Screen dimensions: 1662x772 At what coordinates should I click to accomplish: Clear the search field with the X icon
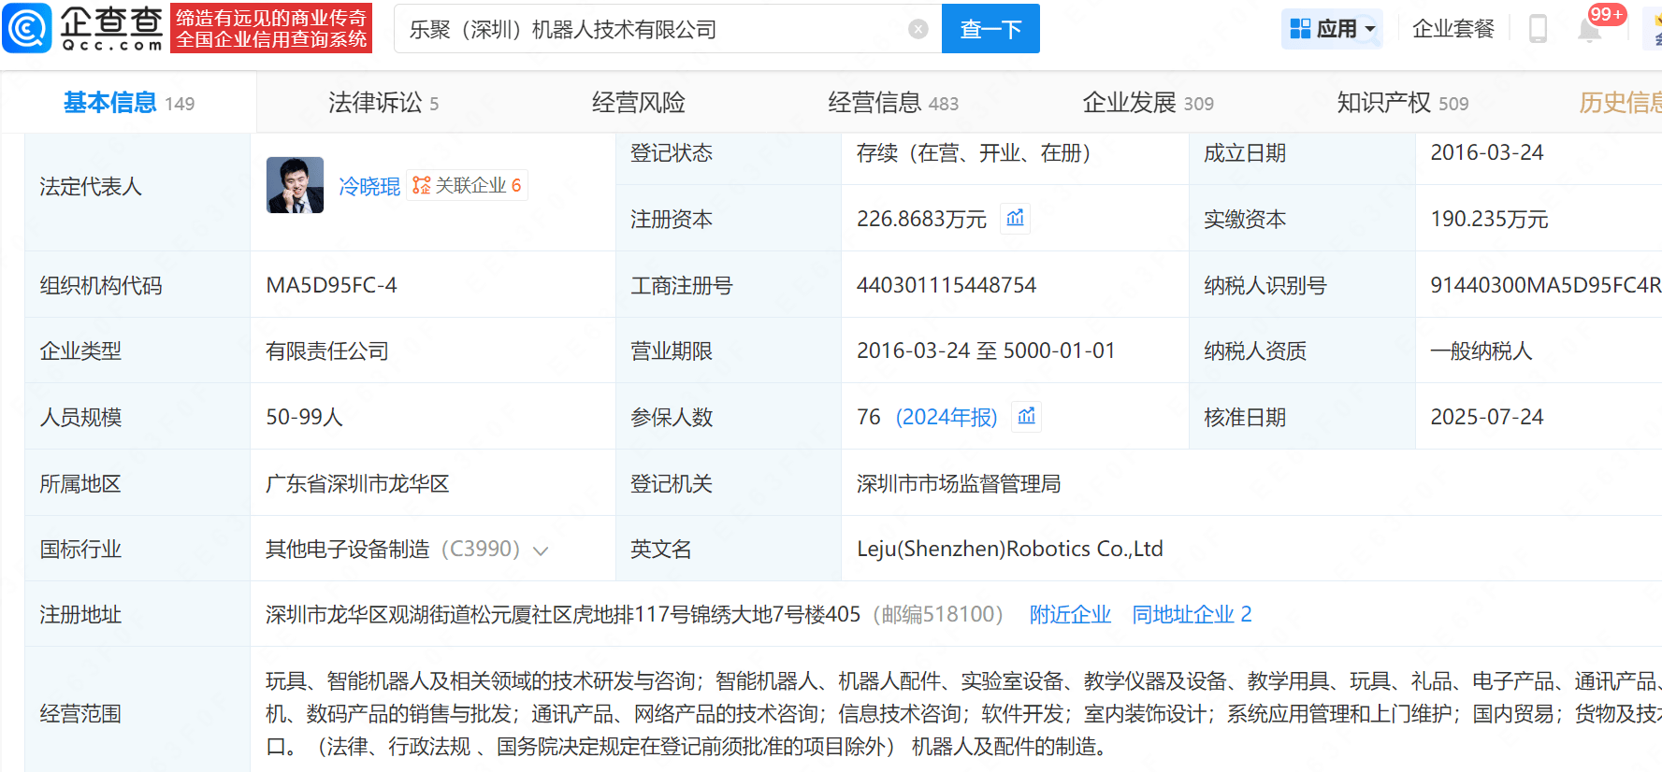(918, 29)
